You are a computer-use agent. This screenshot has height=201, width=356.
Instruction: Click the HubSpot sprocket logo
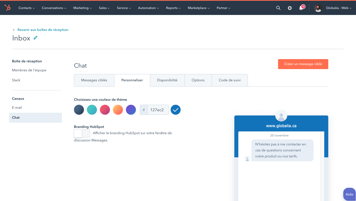coord(7,8)
